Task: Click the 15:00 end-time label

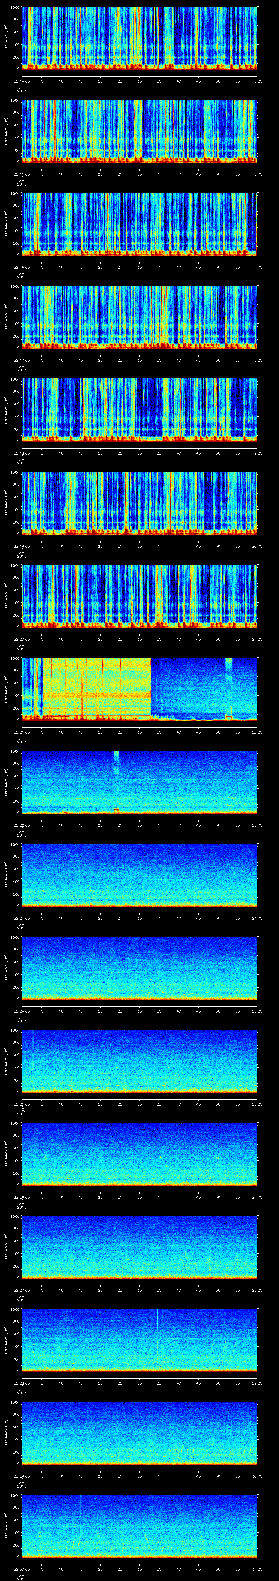Action: coord(257,81)
